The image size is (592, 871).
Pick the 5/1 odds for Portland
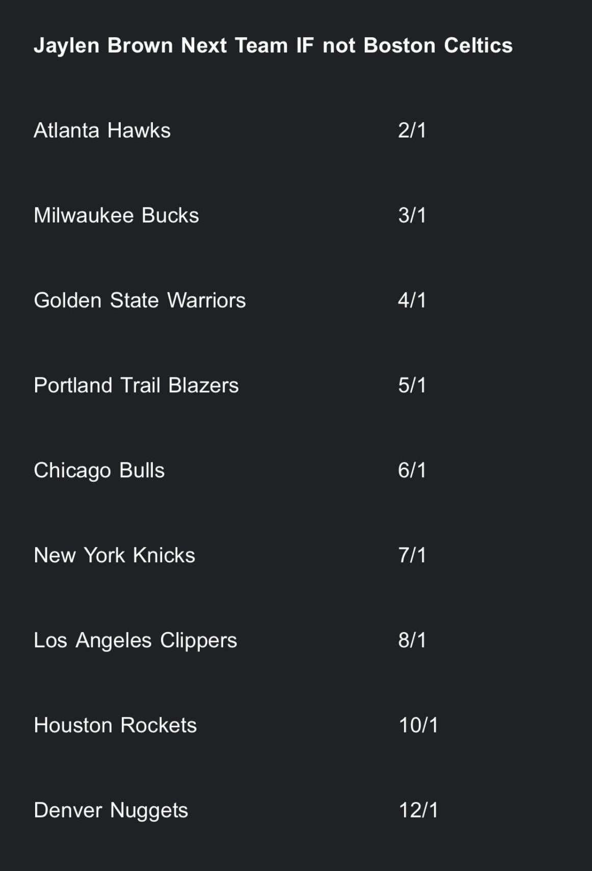412,386
